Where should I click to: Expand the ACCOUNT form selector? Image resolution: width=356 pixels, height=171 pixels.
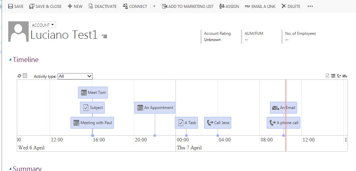43,25
